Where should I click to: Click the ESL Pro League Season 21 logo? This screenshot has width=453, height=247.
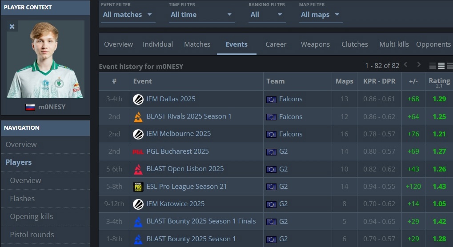[138, 187]
